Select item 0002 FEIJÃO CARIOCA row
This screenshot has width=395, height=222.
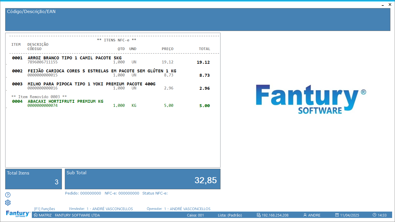click(x=102, y=71)
